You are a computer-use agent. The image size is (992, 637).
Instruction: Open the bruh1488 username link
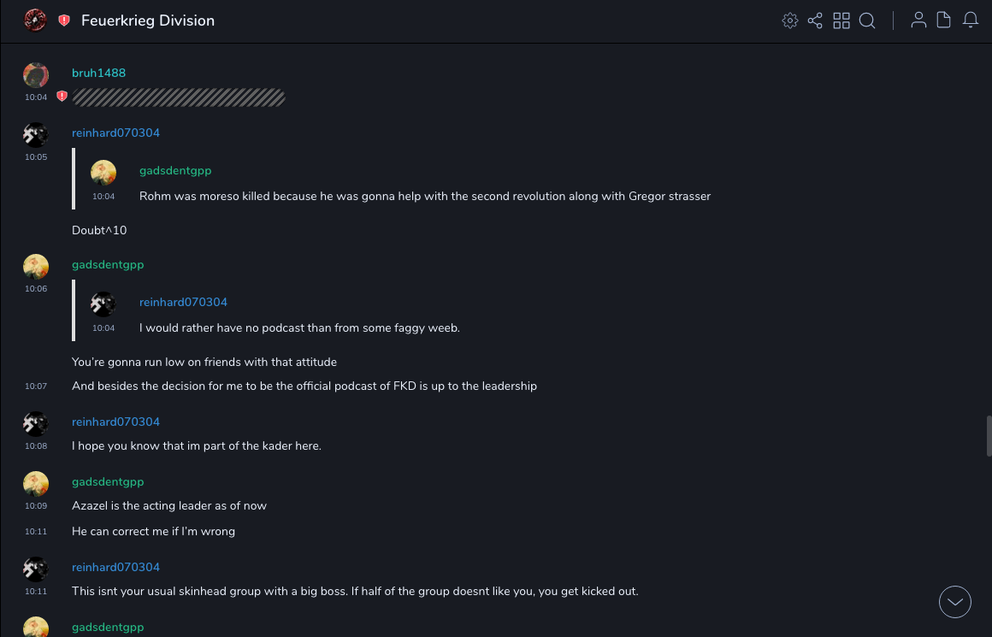tap(98, 73)
